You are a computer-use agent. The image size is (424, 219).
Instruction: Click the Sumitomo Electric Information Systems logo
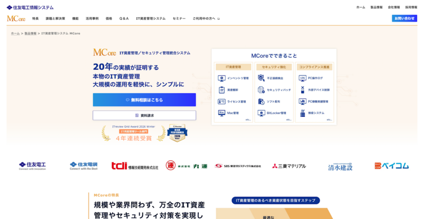(x=30, y=7)
